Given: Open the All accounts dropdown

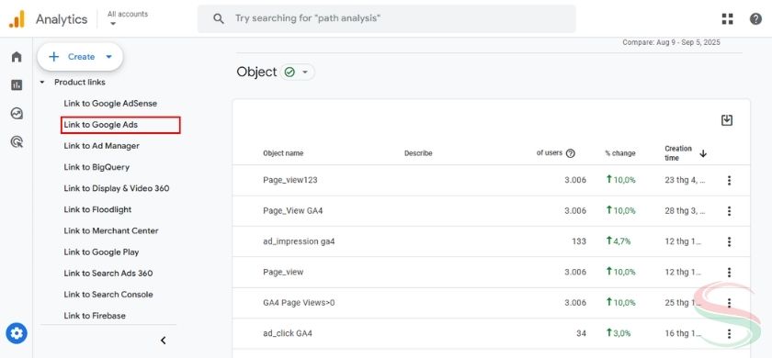Looking at the screenshot, I should click(x=128, y=18).
